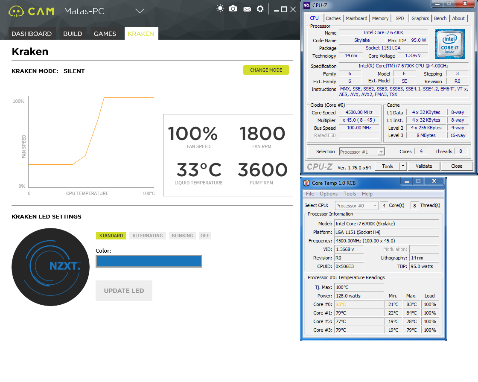
Task: Select BLINKING LED mode
Action: tap(182, 236)
